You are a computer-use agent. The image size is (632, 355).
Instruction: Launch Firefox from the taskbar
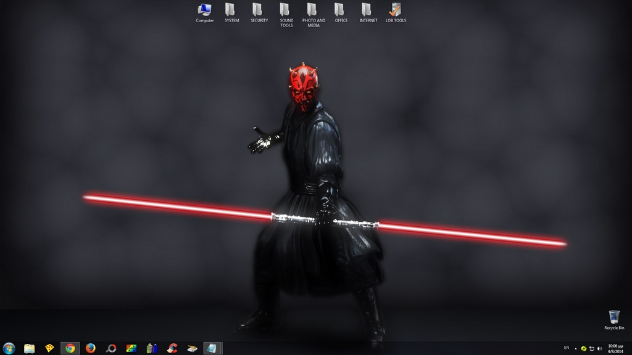tap(91, 348)
